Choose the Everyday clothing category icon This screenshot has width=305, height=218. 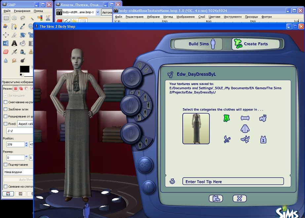[226, 118]
